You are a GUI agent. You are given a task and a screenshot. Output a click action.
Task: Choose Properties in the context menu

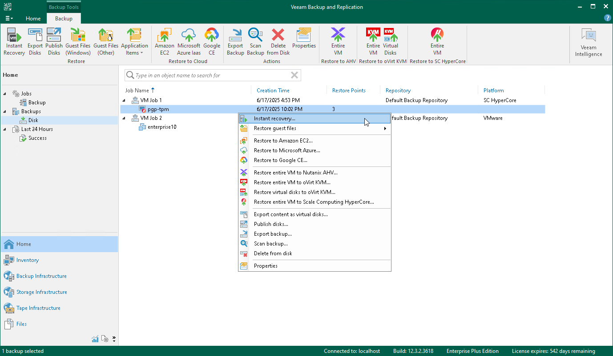315,266
